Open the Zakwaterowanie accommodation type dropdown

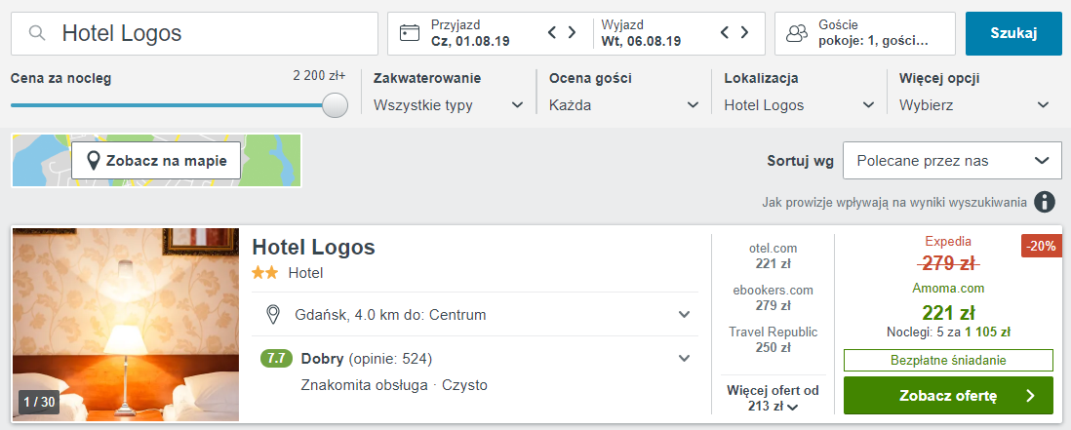click(x=449, y=105)
